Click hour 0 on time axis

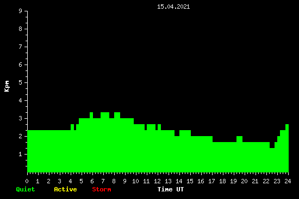click(x=27, y=181)
